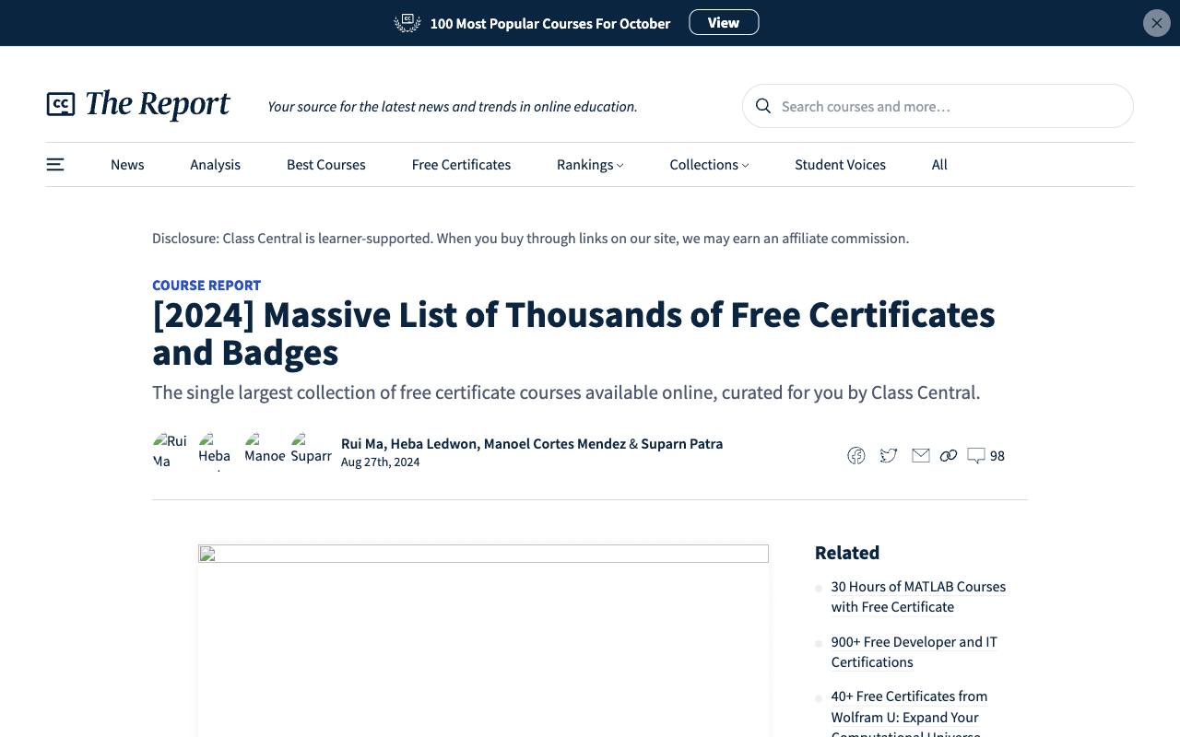Open '900+ Free Developer and IT Certifications'
Screen dimensions: 1180x737
click(x=914, y=652)
